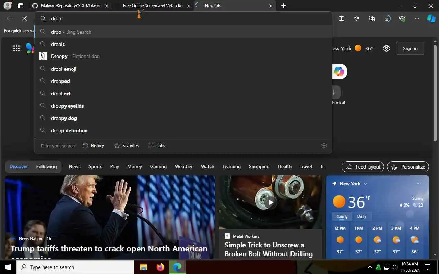This screenshot has width=439, height=274.
Task: Open the Copilot sidebar icon
Action: [431, 18]
